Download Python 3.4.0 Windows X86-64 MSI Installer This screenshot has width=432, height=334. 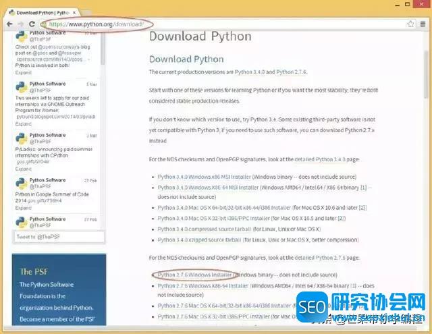pos(208,188)
